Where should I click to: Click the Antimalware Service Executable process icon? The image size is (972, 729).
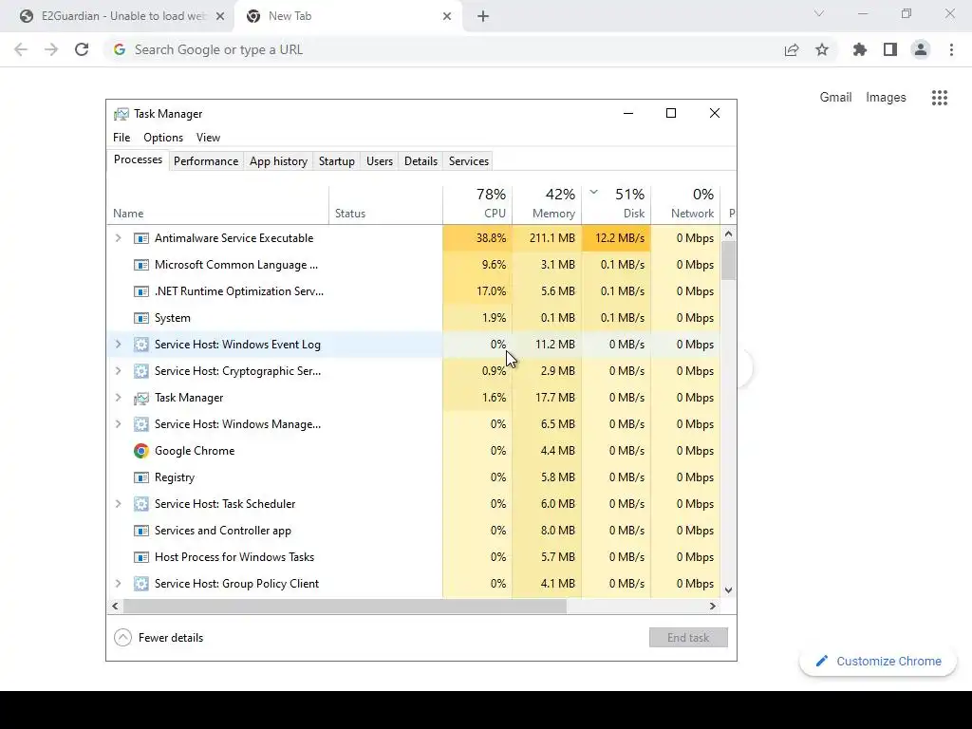tap(141, 238)
